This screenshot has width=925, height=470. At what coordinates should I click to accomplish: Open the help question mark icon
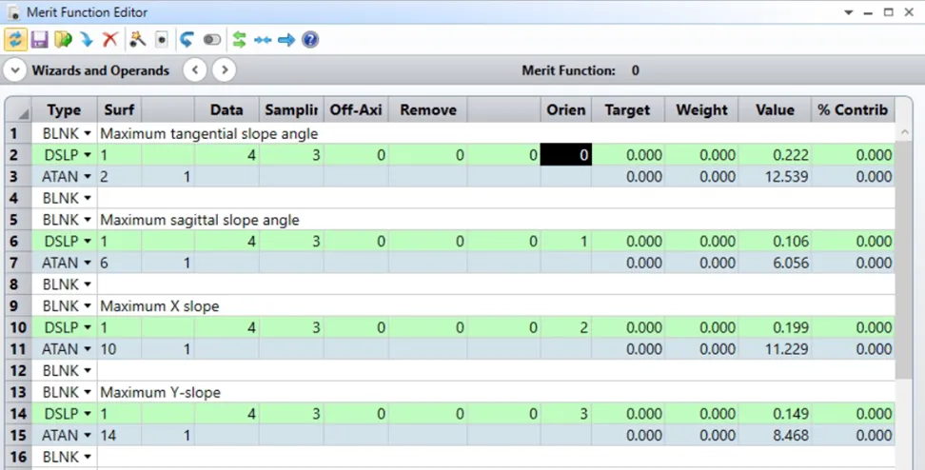coord(310,40)
